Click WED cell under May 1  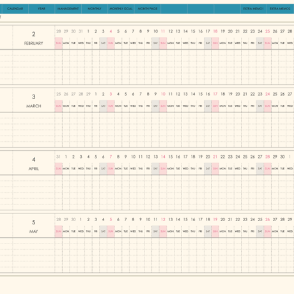click(81, 231)
